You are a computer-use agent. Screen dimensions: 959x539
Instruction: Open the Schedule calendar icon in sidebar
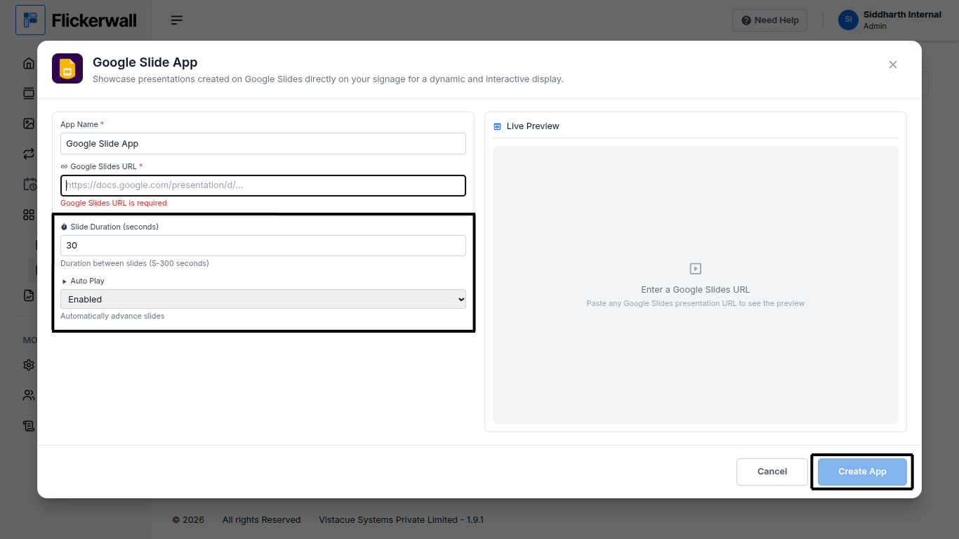click(x=29, y=185)
